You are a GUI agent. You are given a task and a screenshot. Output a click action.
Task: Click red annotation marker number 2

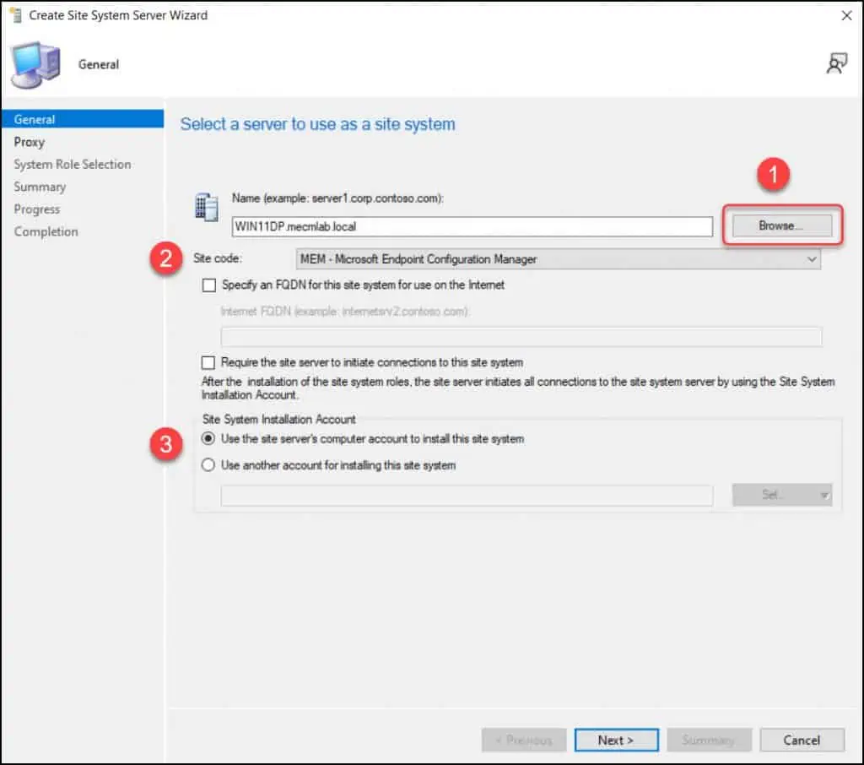click(x=167, y=259)
